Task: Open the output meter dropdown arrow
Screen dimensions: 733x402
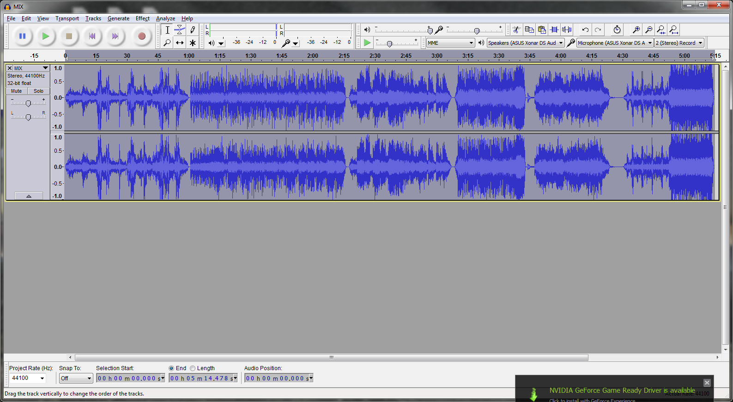Action: [x=221, y=43]
